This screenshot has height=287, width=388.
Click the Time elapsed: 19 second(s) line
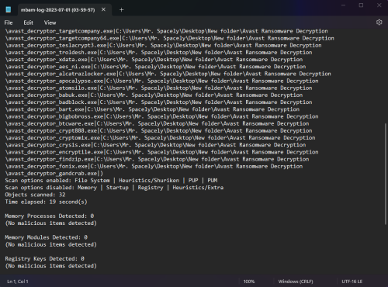click(x=46, y=202)
